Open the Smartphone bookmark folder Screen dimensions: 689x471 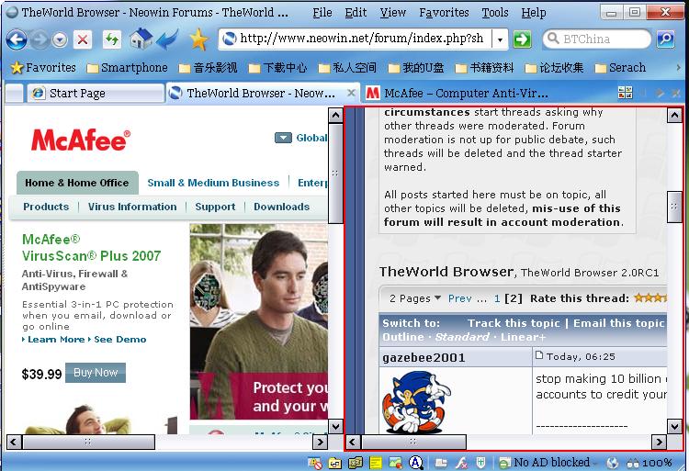tap(128, 68)
